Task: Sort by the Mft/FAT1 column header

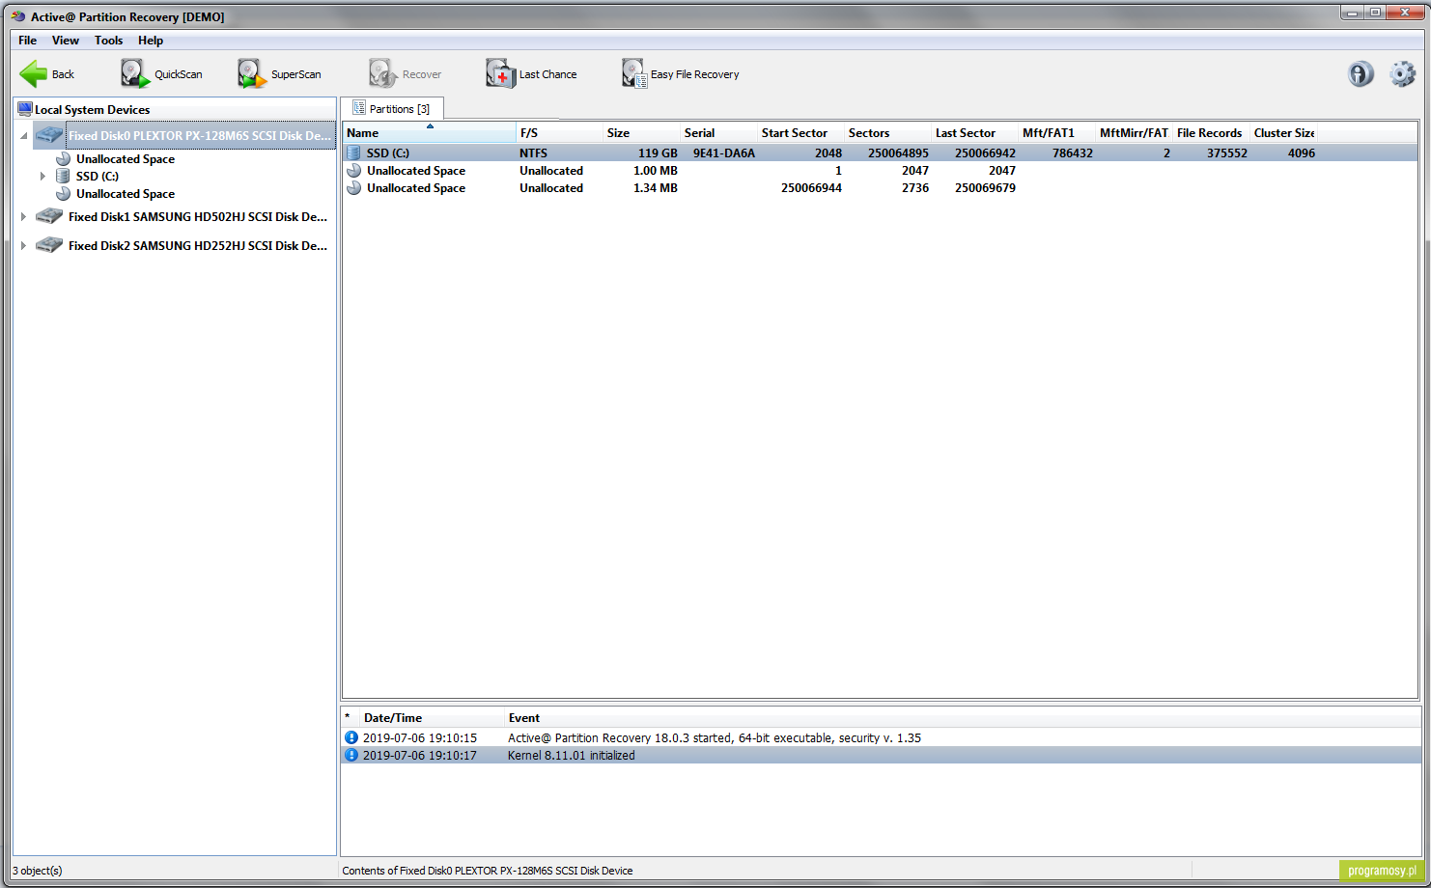Action: pos(1057,132)
